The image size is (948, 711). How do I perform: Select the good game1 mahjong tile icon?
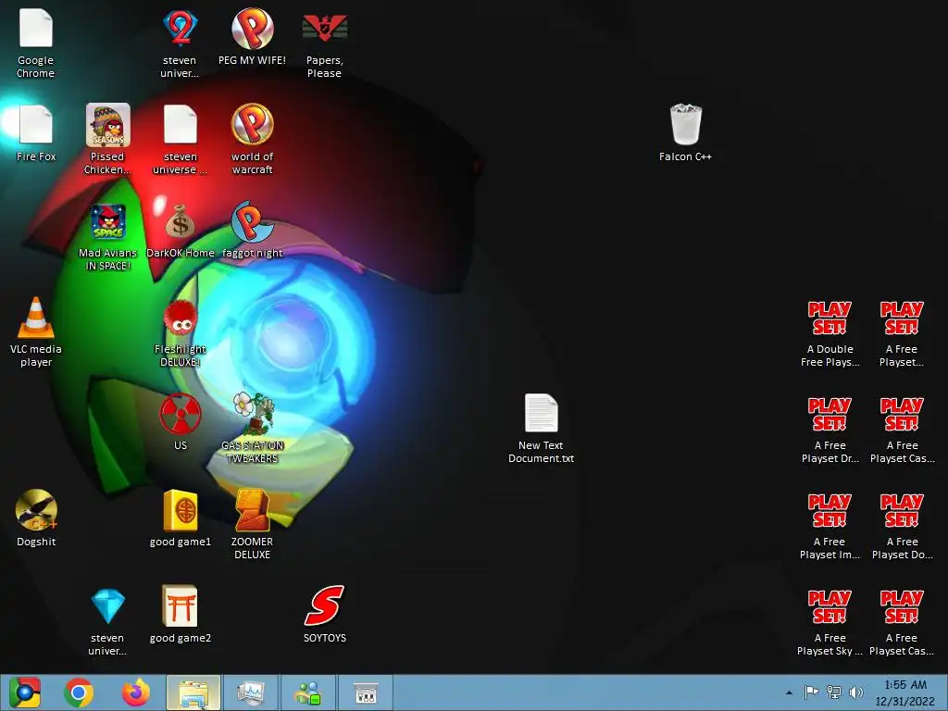tap(181, 510)
